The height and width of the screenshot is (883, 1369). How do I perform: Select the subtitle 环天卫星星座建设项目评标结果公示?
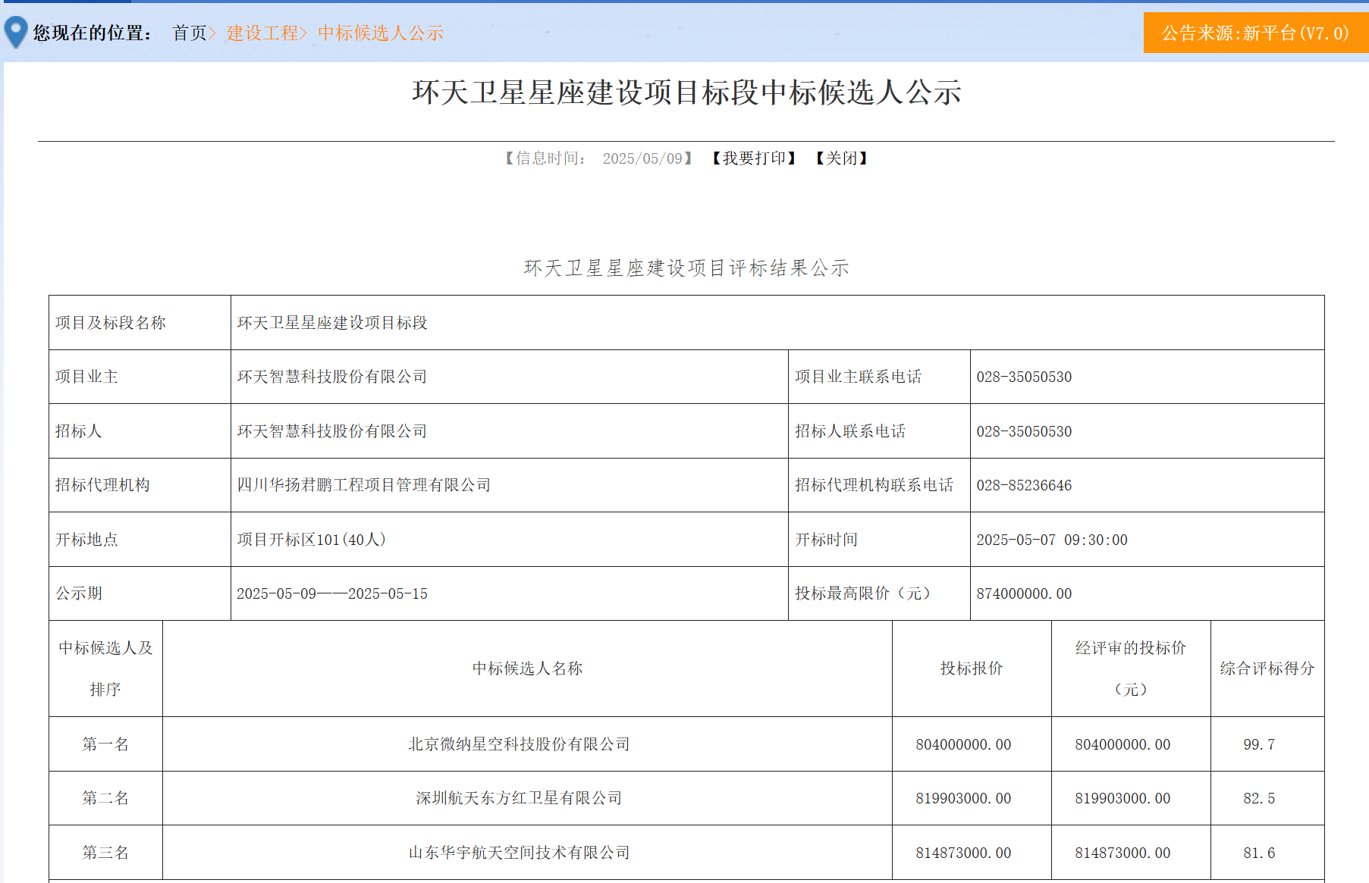686,268
